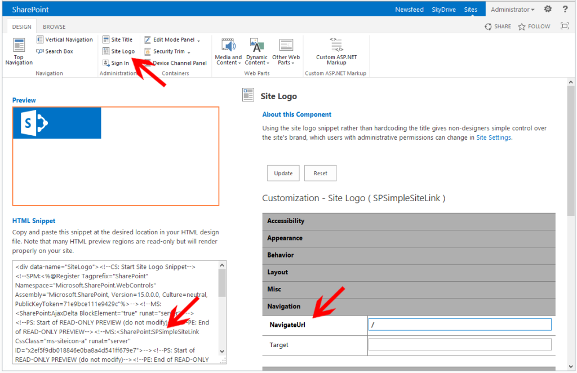
Task: Click the help question mark icon
Action: pyautogui.click(x=565, y=10)
